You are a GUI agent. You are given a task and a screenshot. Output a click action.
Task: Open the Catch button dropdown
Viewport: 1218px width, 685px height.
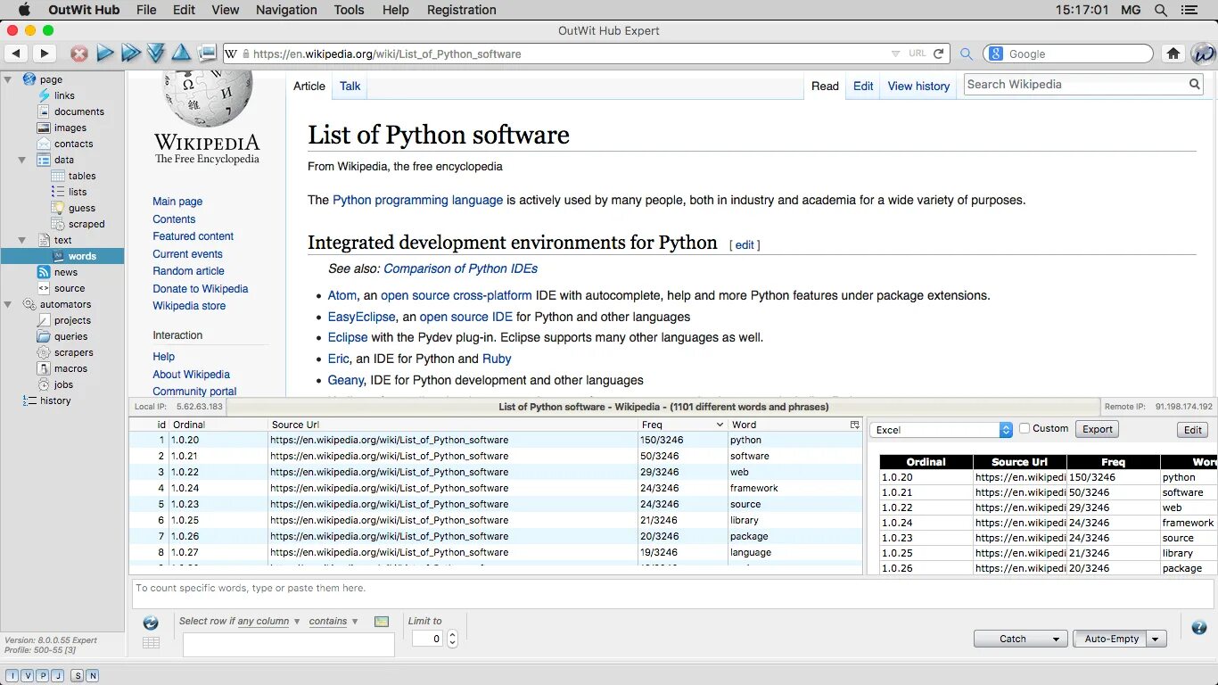[x=1057, y=639]
